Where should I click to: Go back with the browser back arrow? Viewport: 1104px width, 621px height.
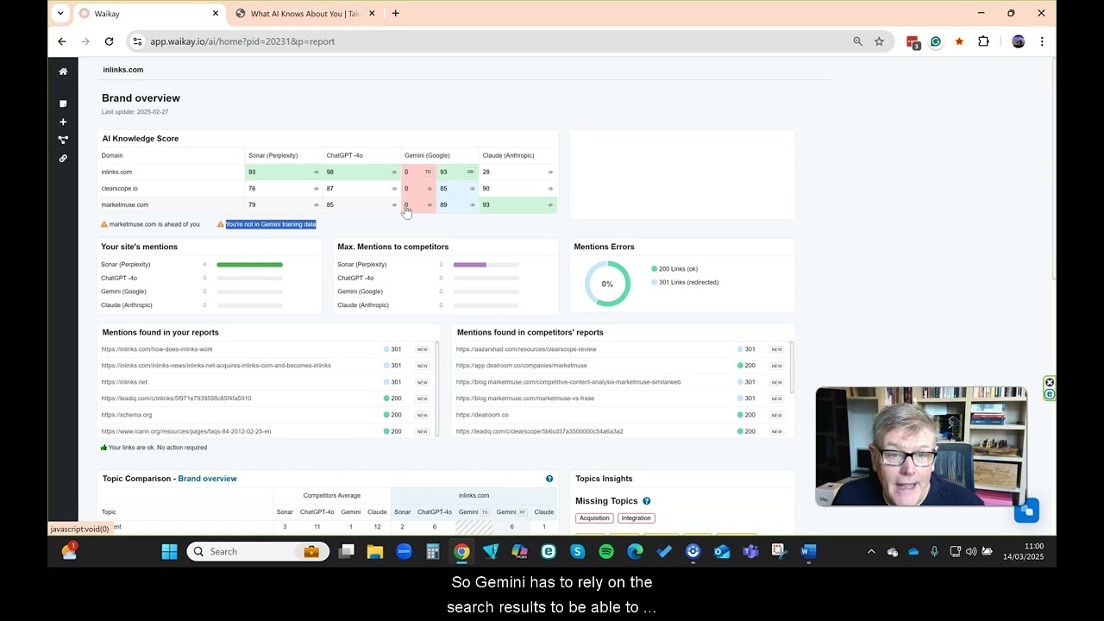[62, 41]
